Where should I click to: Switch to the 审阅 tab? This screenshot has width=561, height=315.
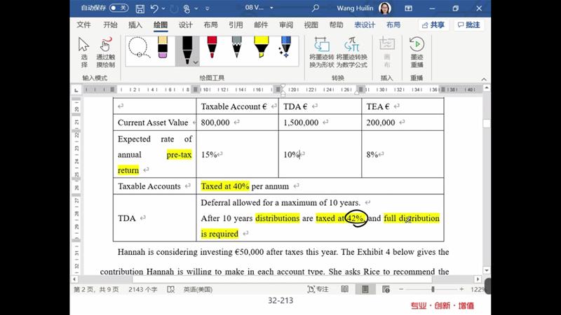(x=286, y=24)
